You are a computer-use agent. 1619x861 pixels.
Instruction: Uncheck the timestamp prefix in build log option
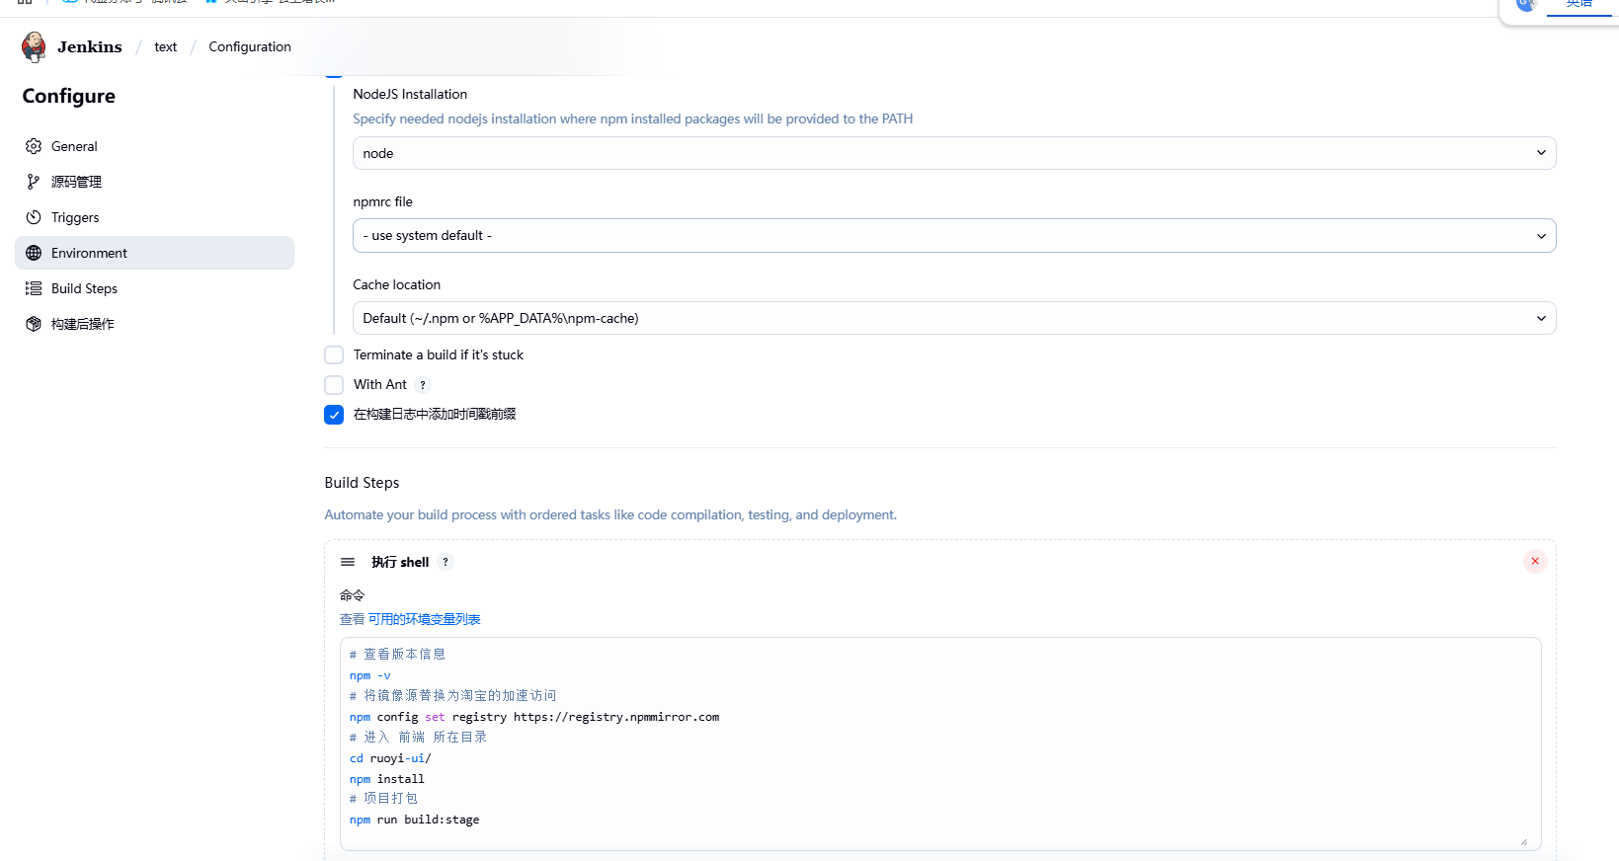(334, 415)
